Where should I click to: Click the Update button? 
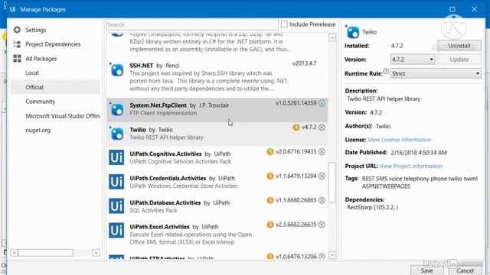click(x=459, y=60)
